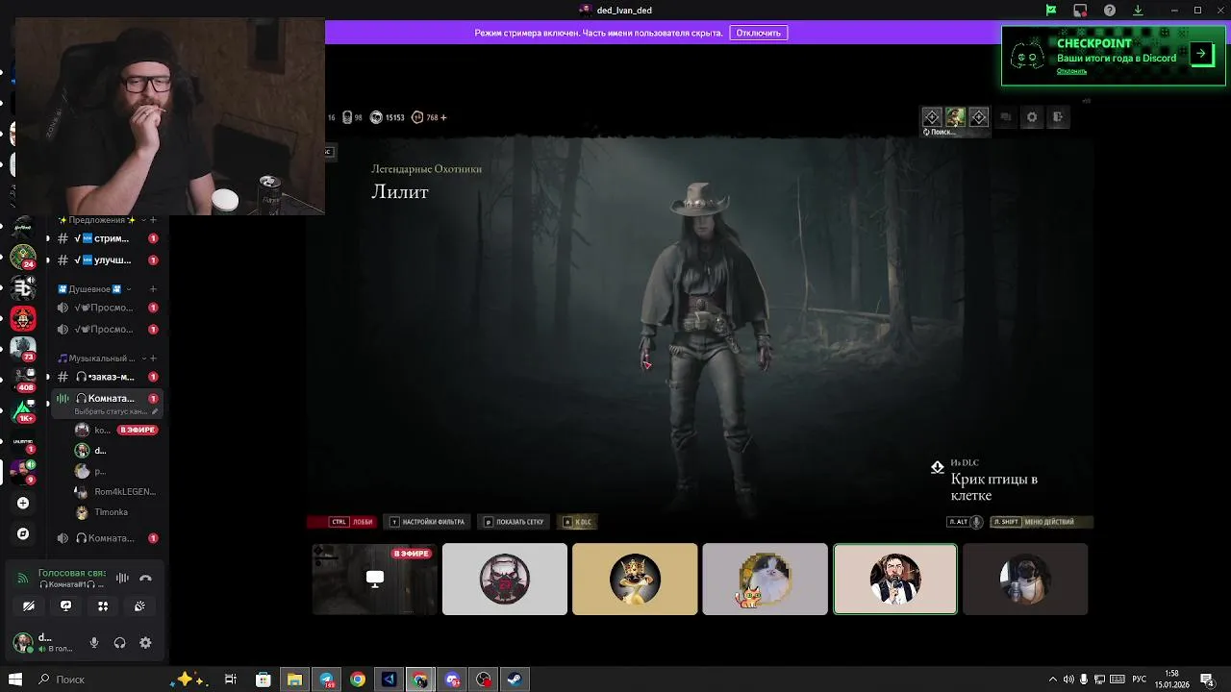Add Blood Bonds with the plus sign
The width and height of the screenshot is (1231, 692).
click(443, 117)
